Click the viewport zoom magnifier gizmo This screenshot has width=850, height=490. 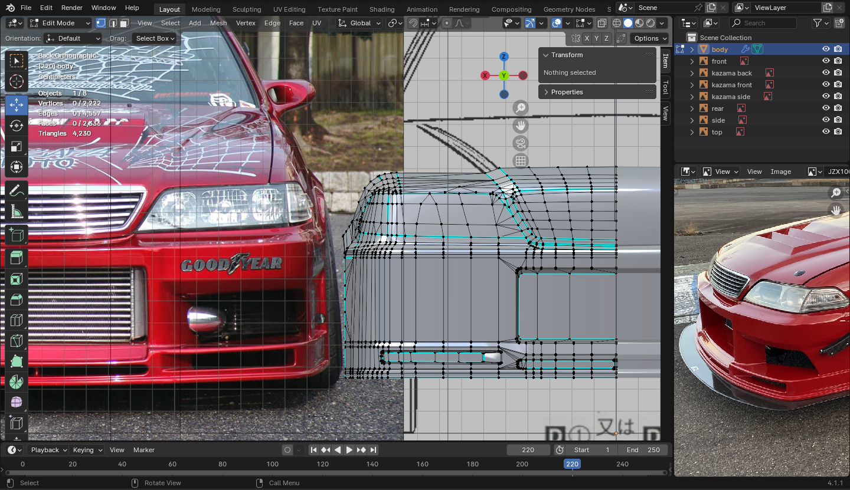(521, 108)
